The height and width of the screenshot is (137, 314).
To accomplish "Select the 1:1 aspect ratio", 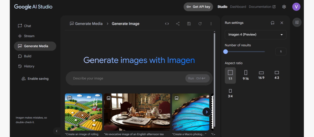I will [230, 75].
